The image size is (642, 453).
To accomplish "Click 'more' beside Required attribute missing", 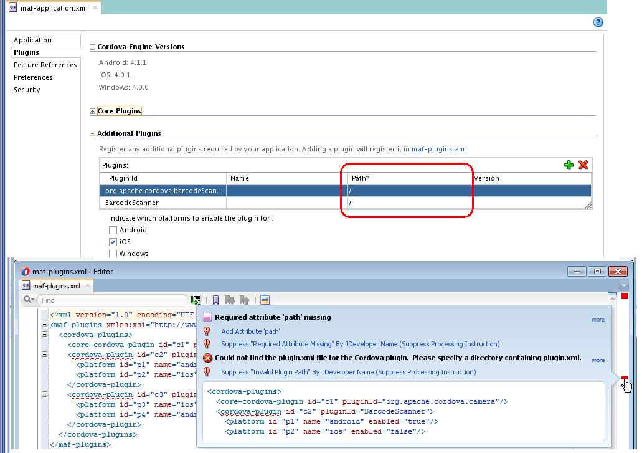I will (598, 320).
